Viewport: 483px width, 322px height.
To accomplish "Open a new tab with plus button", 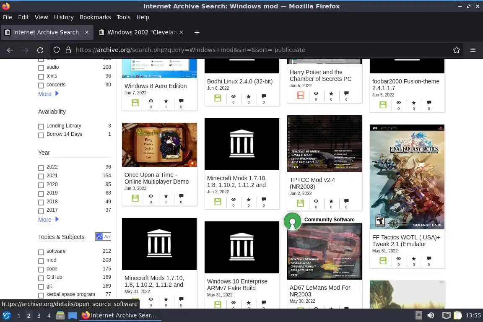I will point(197,32).
